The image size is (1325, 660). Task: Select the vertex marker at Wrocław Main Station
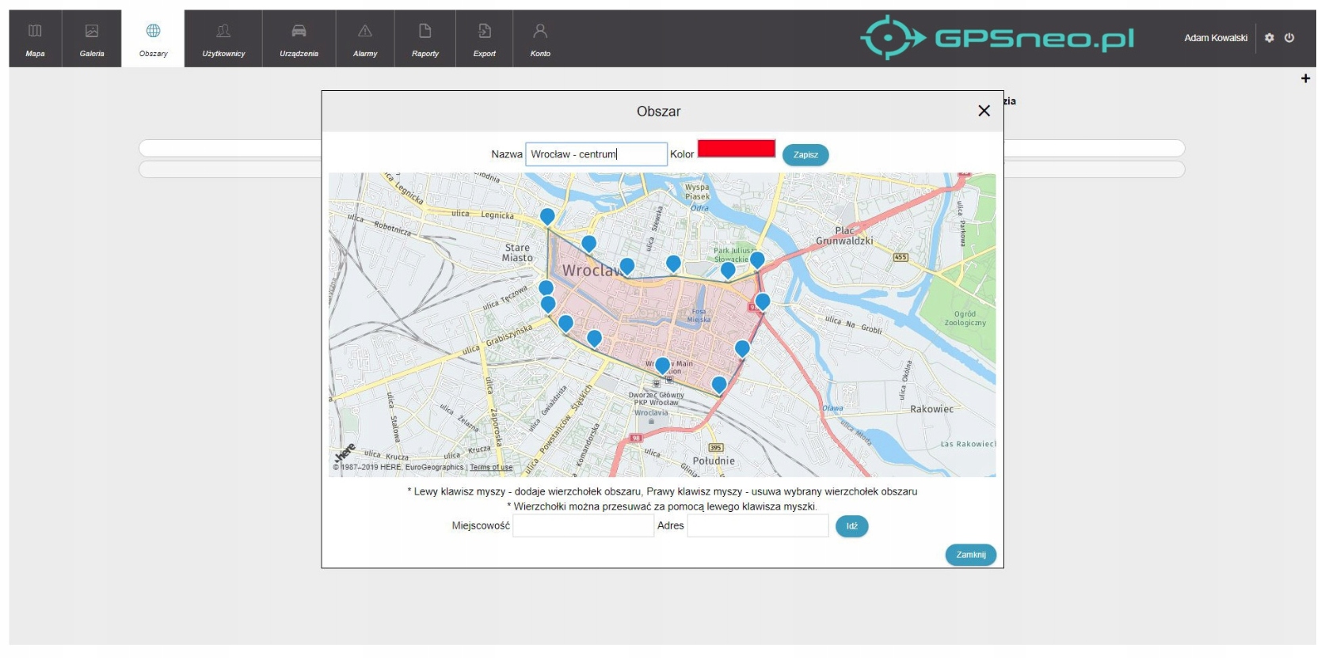click(x=662, y=366)
